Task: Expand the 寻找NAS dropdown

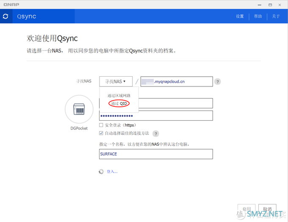Action: click(x=116, y=81)
